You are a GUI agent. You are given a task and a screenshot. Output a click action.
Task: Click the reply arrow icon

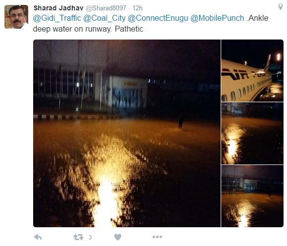point(38,237)
